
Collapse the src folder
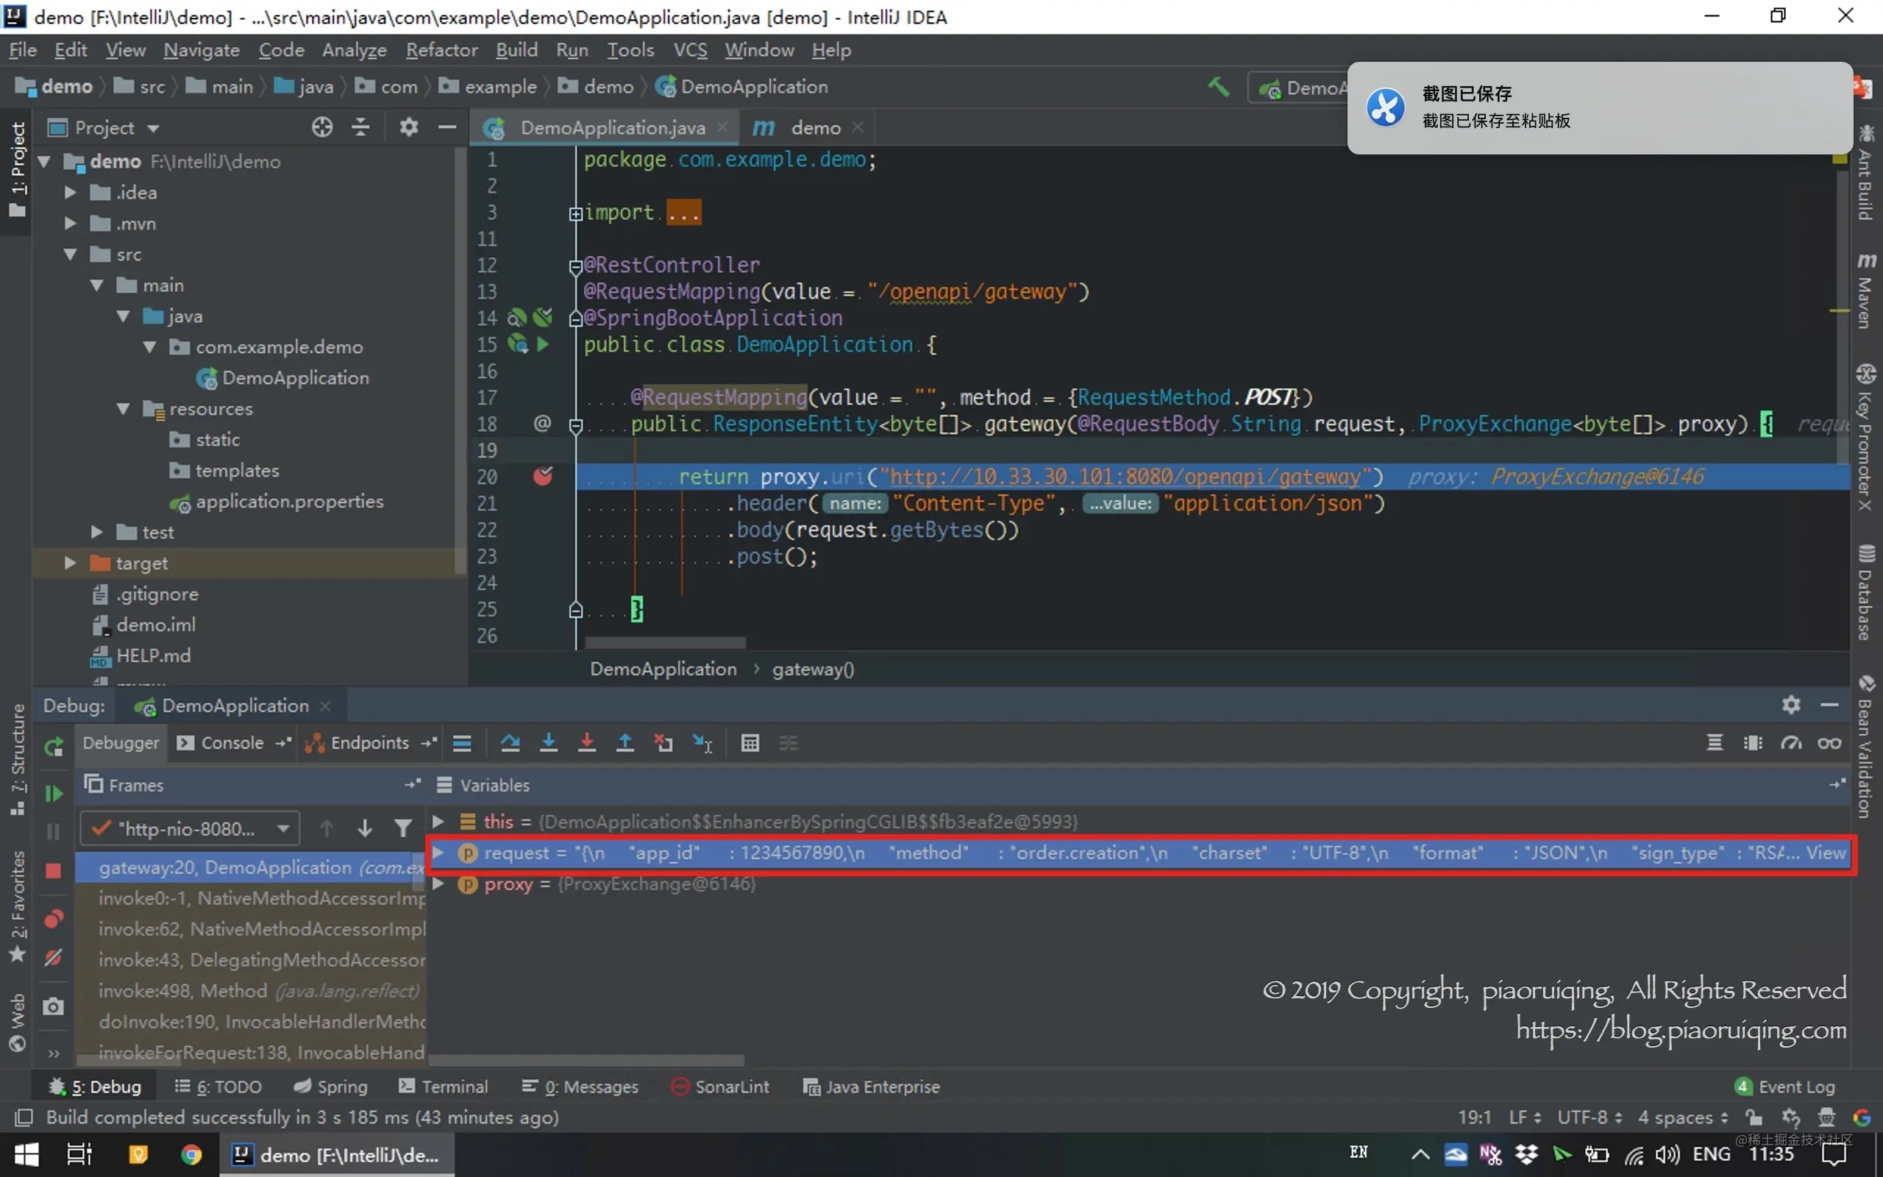tap(70, 255)
